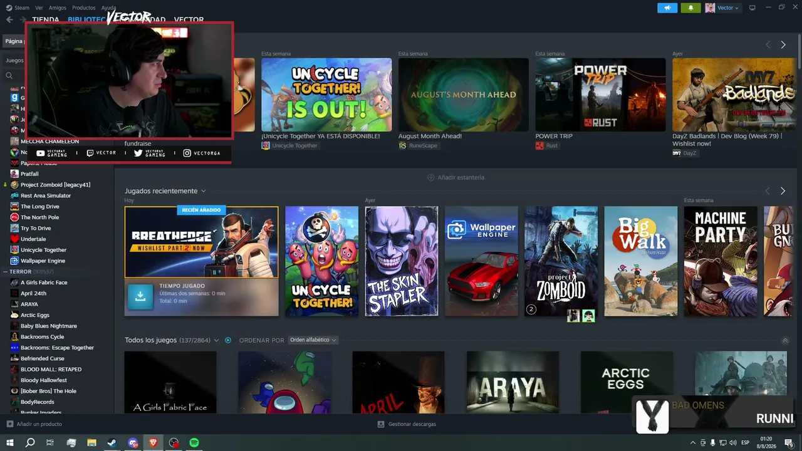Click the ESP keyboard language indicator
Viewport: 802px width, 451px height.
[746, 443]
